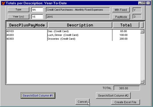Select the Groceries (Credit Card) description
This screenshot has width=153, height=107.
(61, 39)
